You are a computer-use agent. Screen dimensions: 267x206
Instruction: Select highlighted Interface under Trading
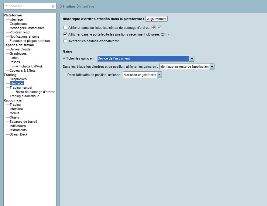pos(16,83)
